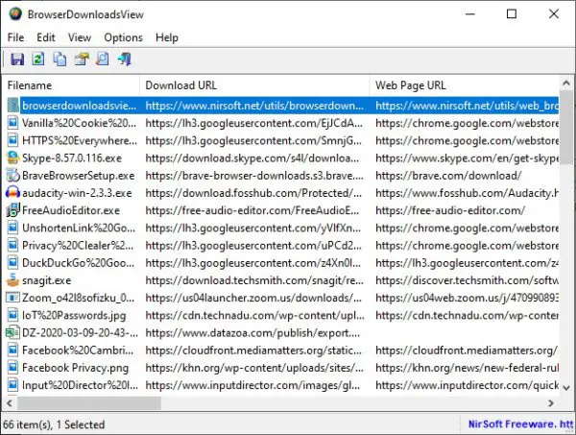Viewport: 576px width, 435px height.
Task: Open the View menu
Action: click(x=80, y=37)
